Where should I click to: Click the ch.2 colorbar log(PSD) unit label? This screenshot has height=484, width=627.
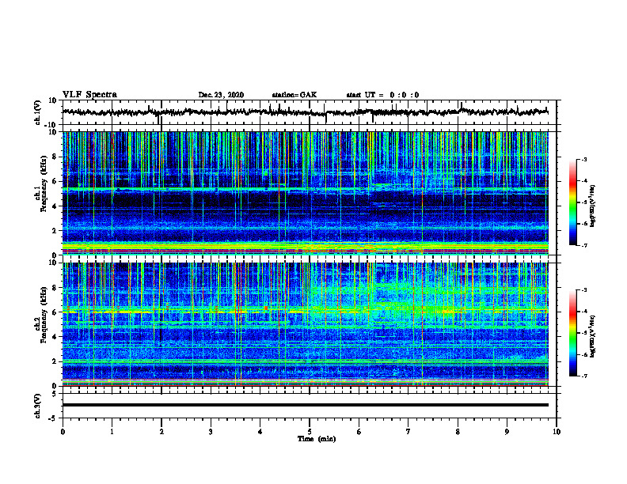coord(593,335)
